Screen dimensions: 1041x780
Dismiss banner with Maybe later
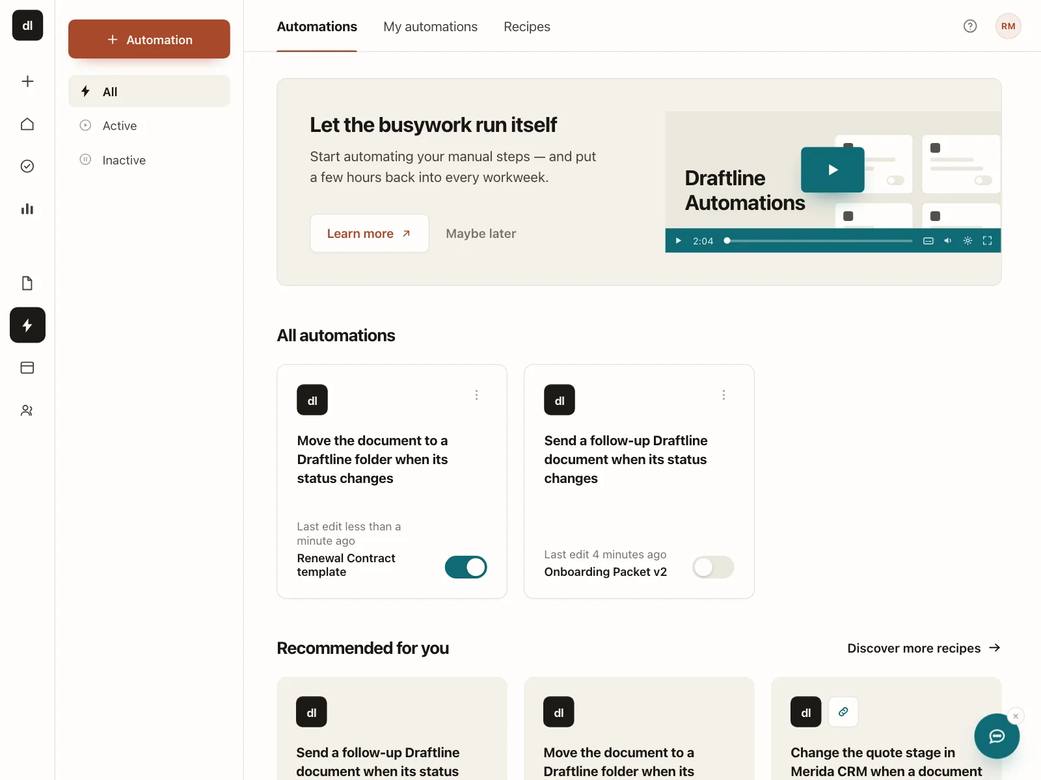point(481,233)
